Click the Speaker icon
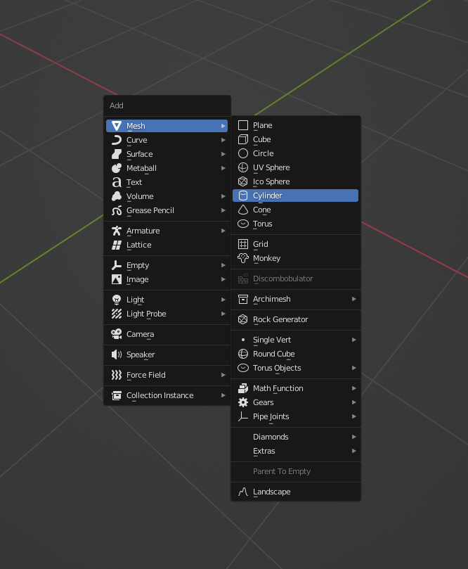Screen dimensions: 468x569 tap(117, 354)
